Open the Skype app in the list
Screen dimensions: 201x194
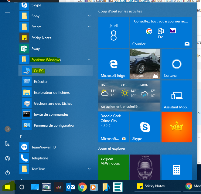point(56,5)
